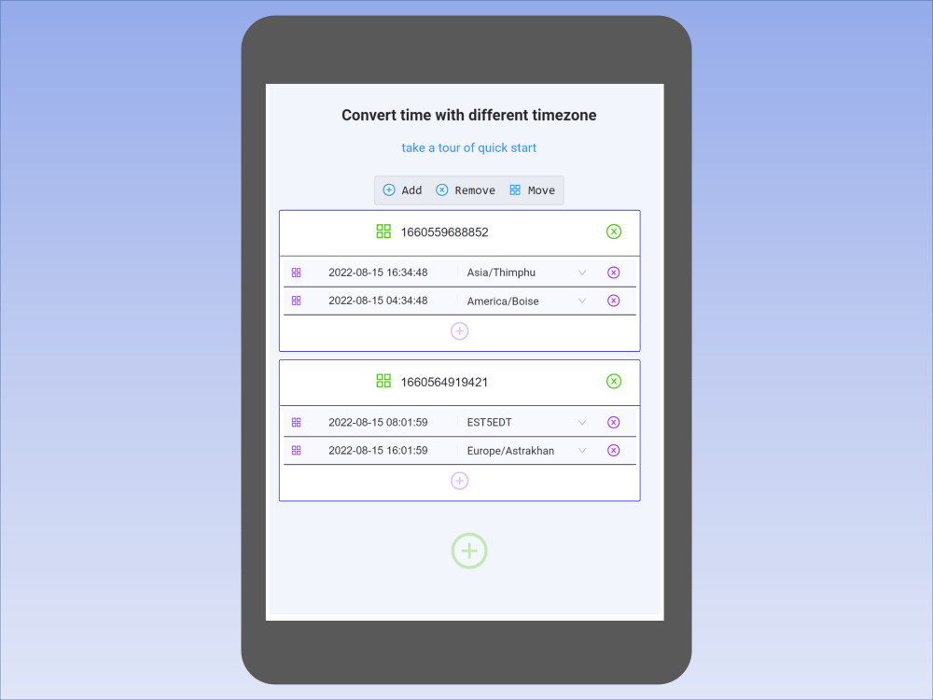Click the date field 2022-08-15 04:34:48
This screenshot has height=700, width=933.
(378, 301)
